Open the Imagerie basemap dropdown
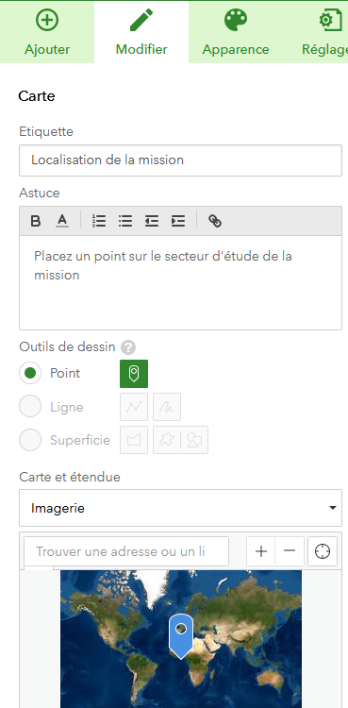The width and height of the screenshot is (348, 708). 180,508
